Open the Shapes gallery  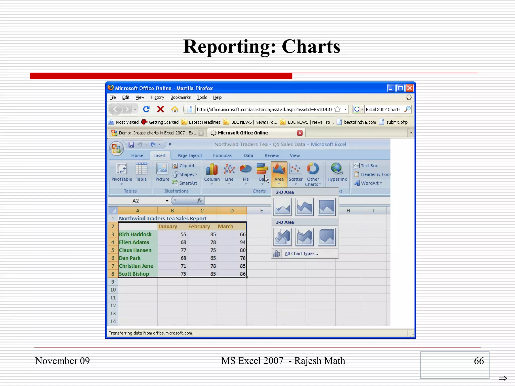pos(185,174)
